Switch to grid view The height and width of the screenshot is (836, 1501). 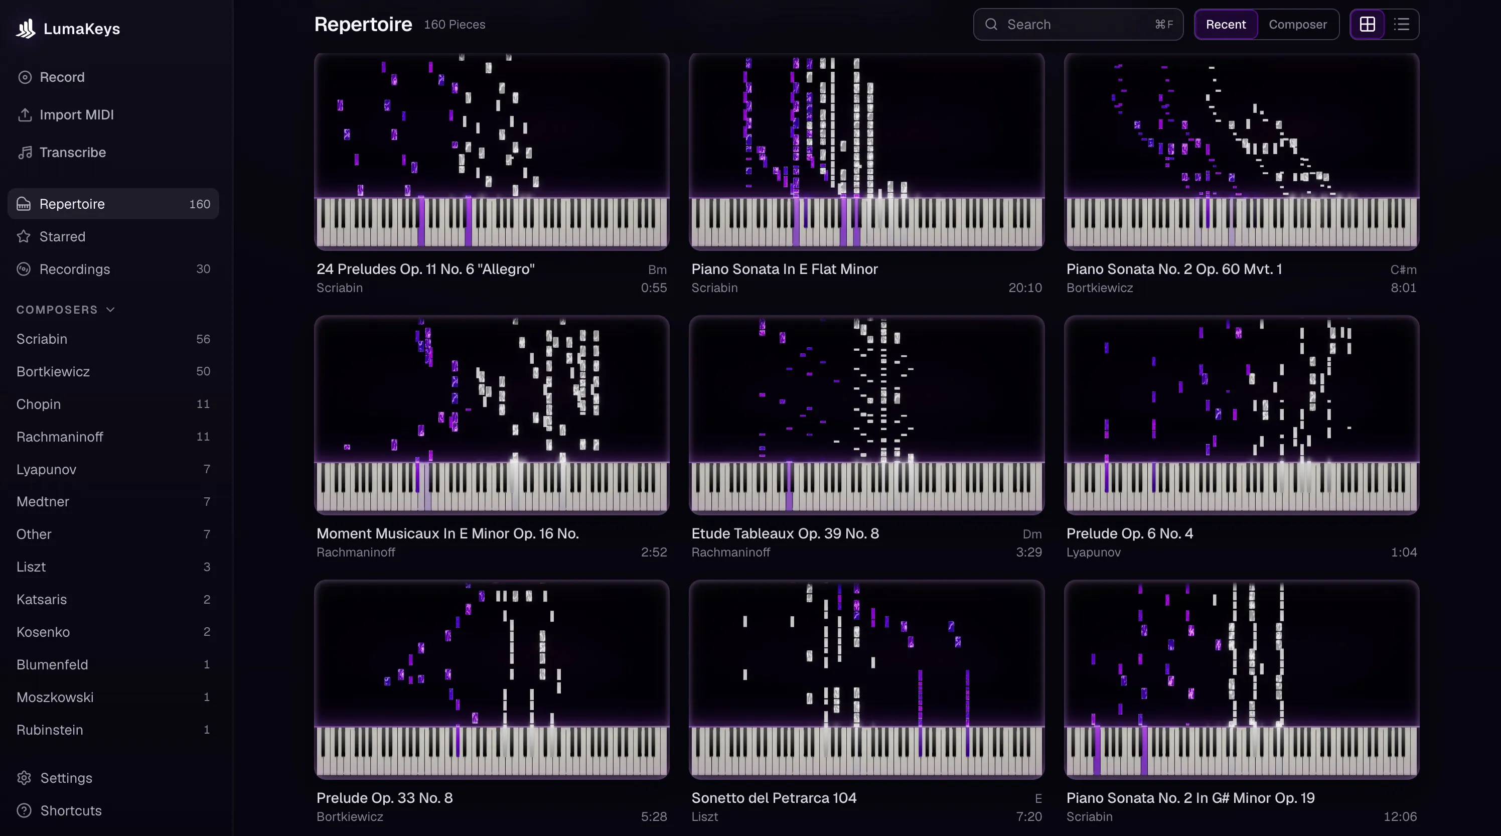point(1367,25)
